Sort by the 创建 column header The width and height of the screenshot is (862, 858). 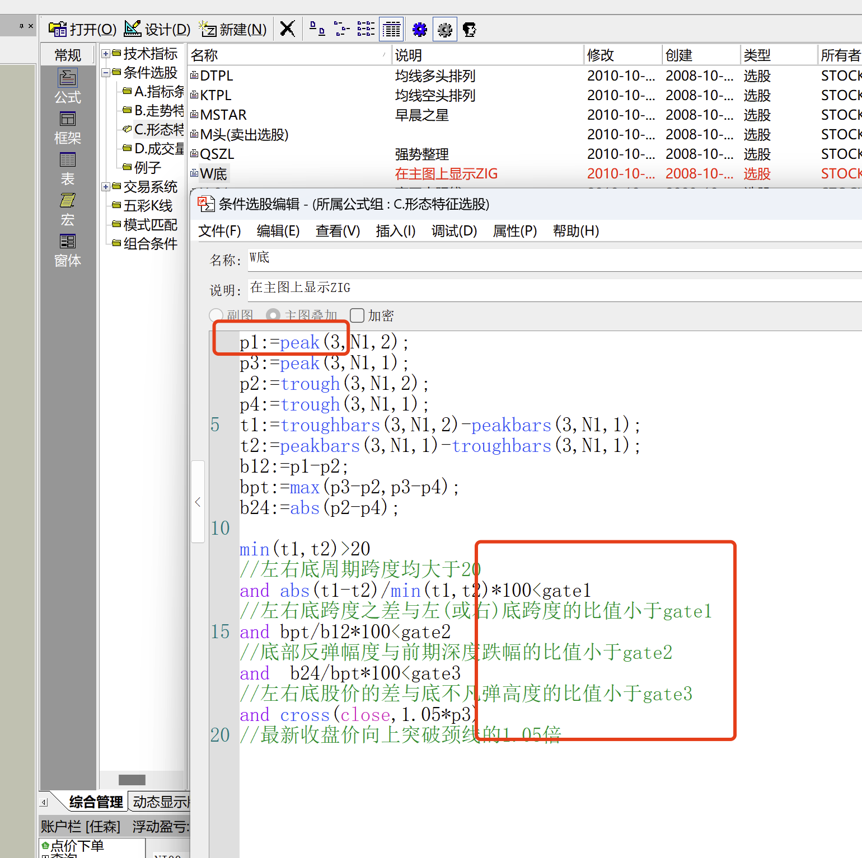click(701, 55)
